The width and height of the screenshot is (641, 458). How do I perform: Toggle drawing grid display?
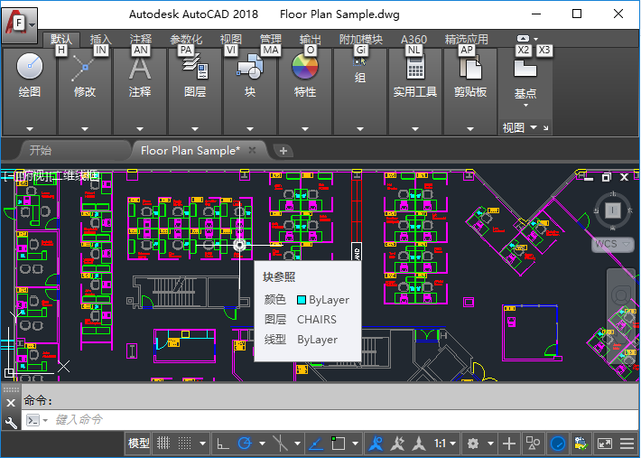click(x=163, y=444)
